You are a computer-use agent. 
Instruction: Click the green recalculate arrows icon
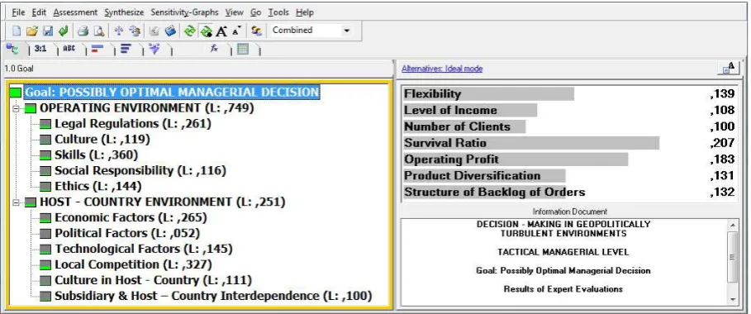pos(190,31)
